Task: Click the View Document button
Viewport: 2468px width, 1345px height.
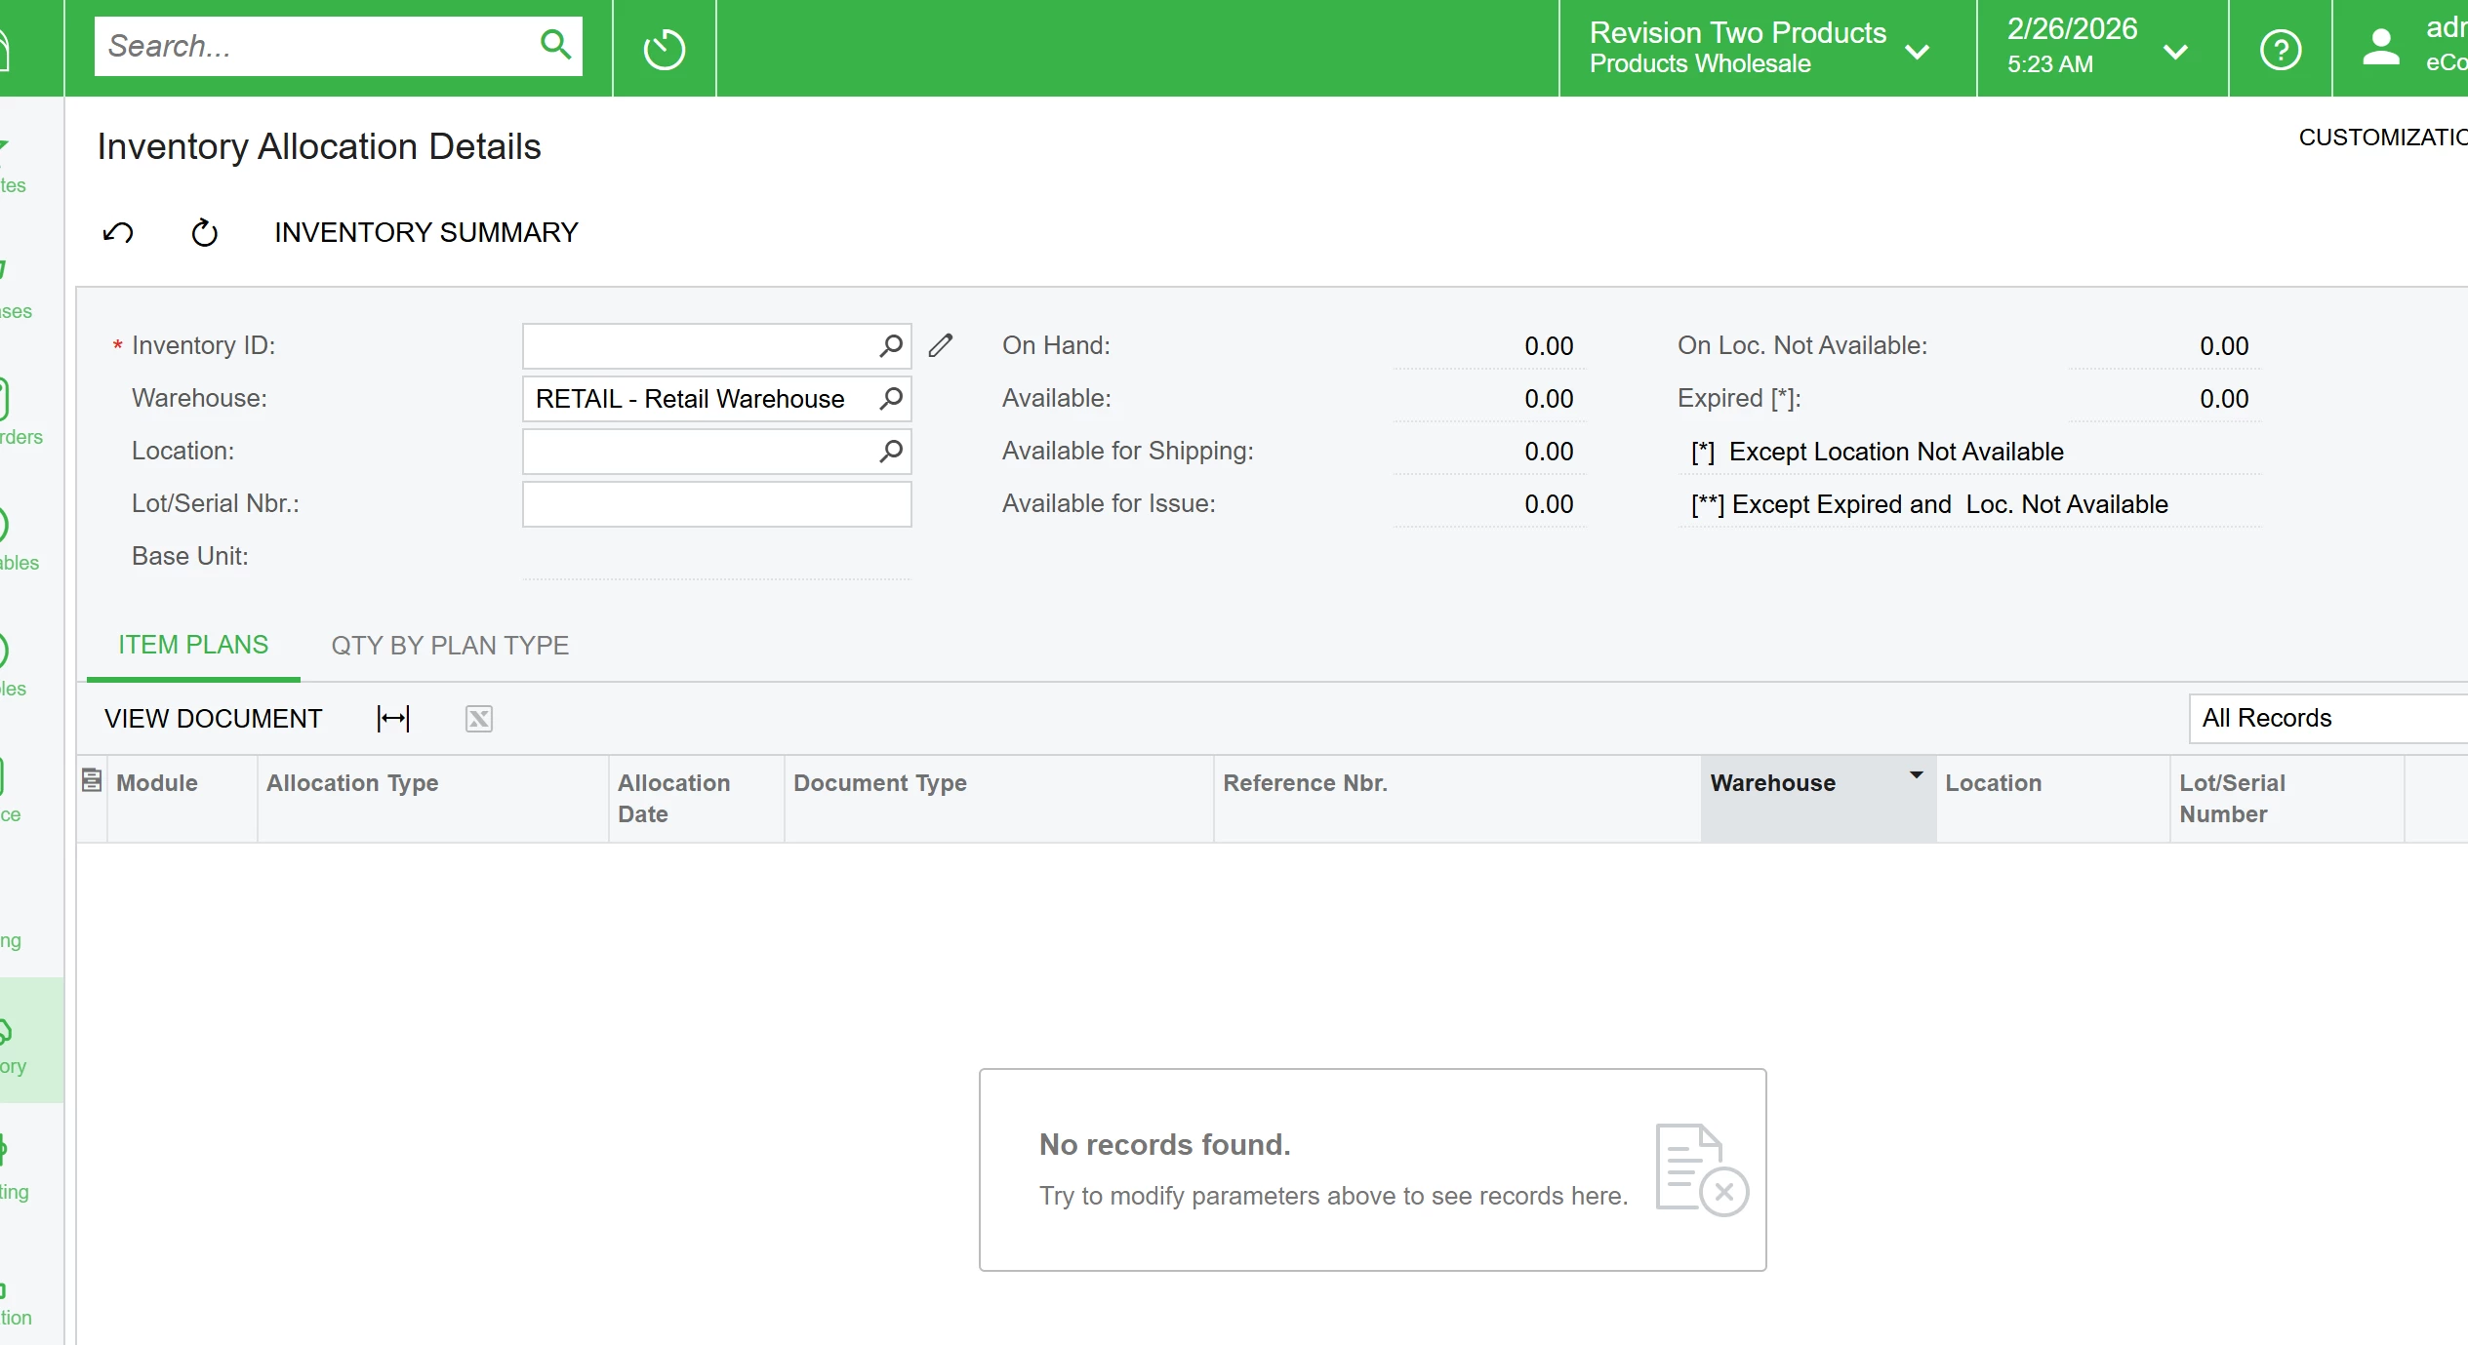Action: point(213,719)
